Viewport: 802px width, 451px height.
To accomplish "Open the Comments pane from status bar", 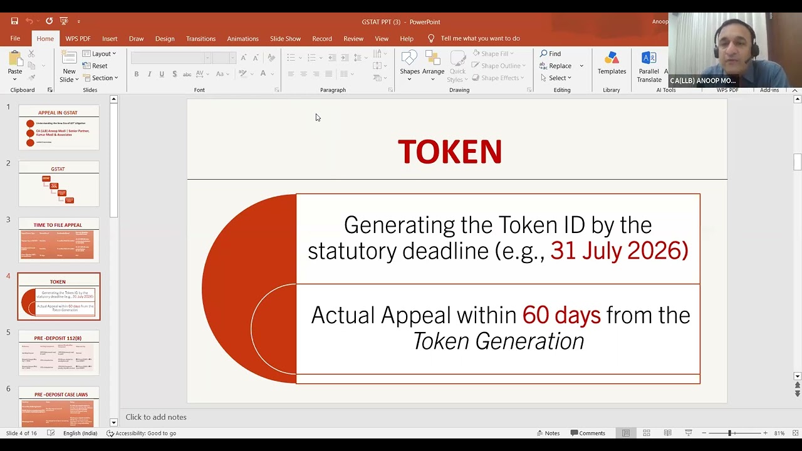I will tap(588, 433).
